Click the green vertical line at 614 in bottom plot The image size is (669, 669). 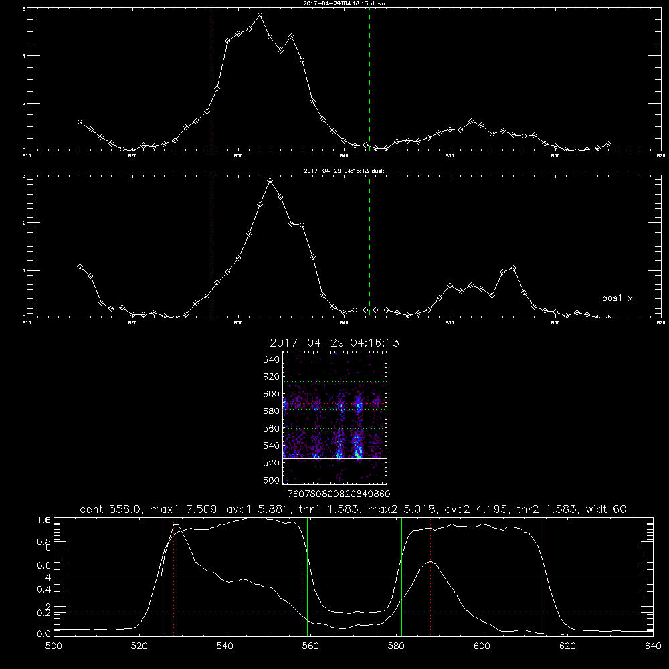[x=541, y=577]
